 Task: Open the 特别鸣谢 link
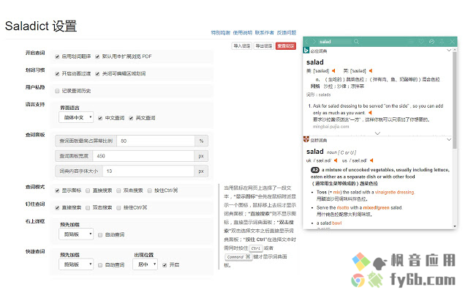click(x=221, y=32)
